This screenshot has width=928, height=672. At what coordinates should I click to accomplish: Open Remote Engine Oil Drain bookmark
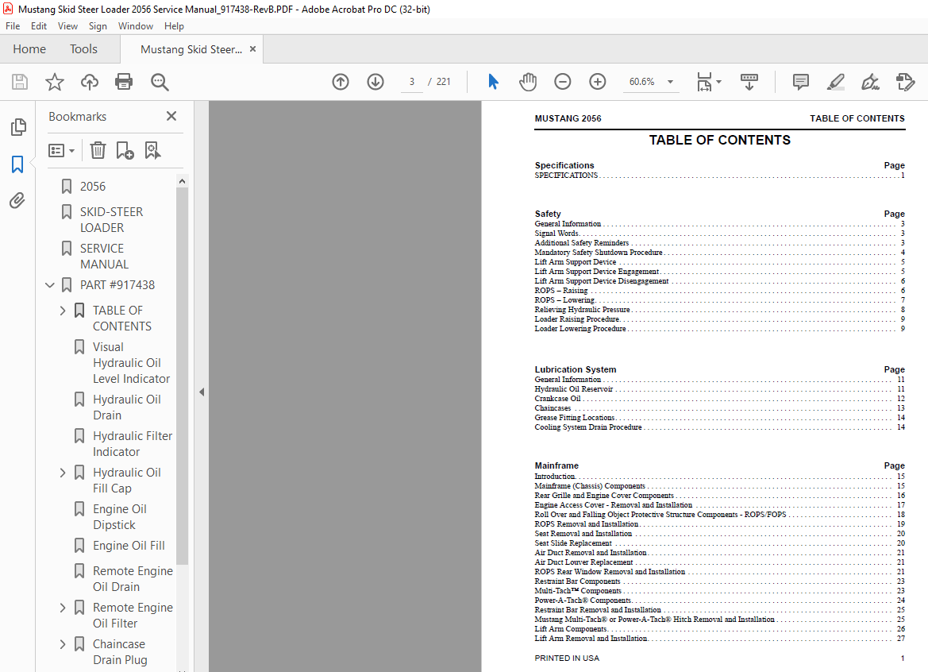tap(133, 579)
